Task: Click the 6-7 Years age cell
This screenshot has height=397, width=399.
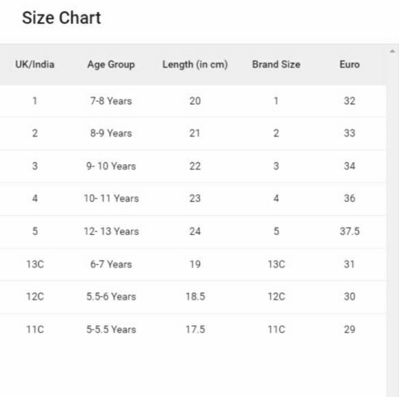Action: (111, 264)
